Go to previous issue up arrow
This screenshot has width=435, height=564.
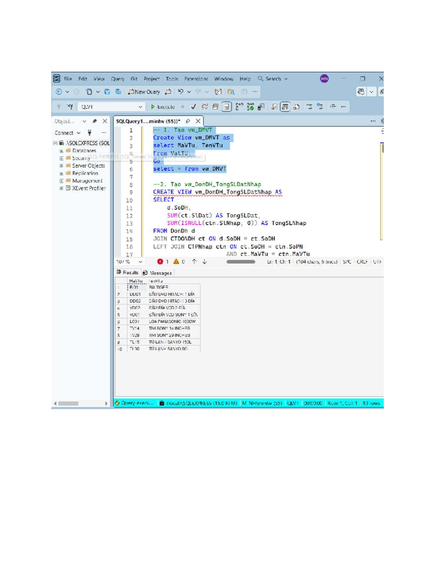pos(194,261)
